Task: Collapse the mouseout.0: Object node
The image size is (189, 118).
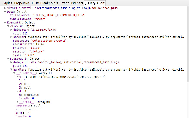Action: click(8, 59)
